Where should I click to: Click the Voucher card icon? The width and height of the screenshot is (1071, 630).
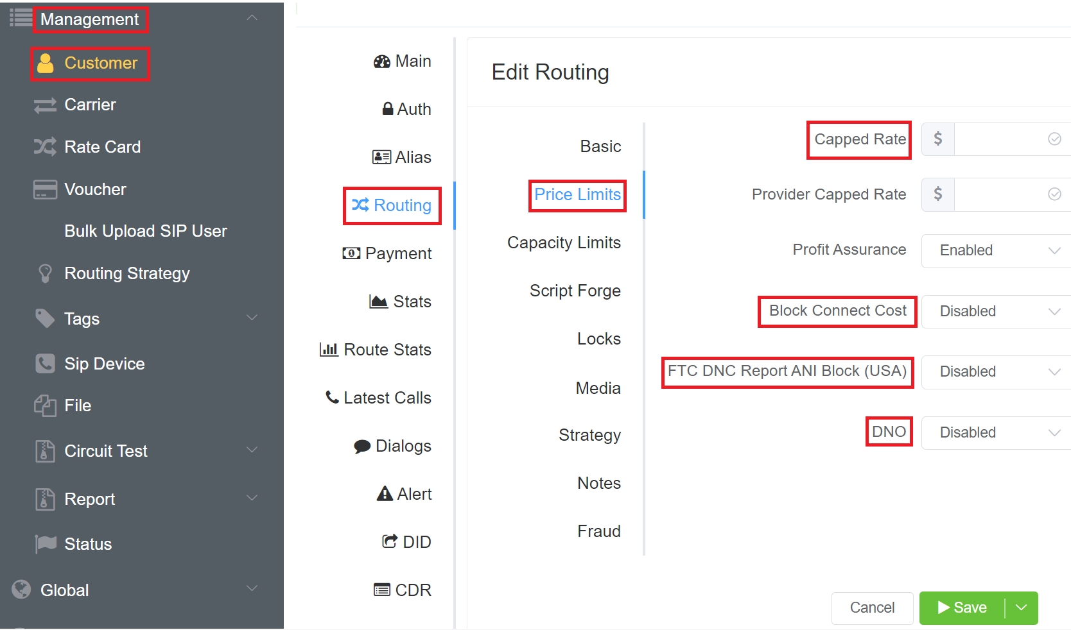pyautogui.click(x=45, y=189)
